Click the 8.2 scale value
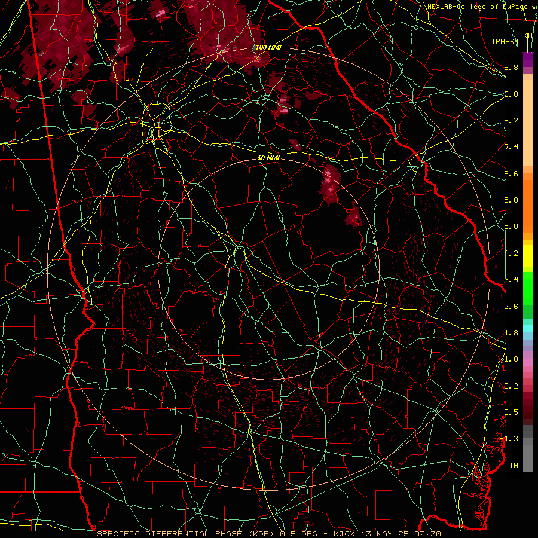Image resolution: width=538 pixels, height=538 pixels. 511,120
